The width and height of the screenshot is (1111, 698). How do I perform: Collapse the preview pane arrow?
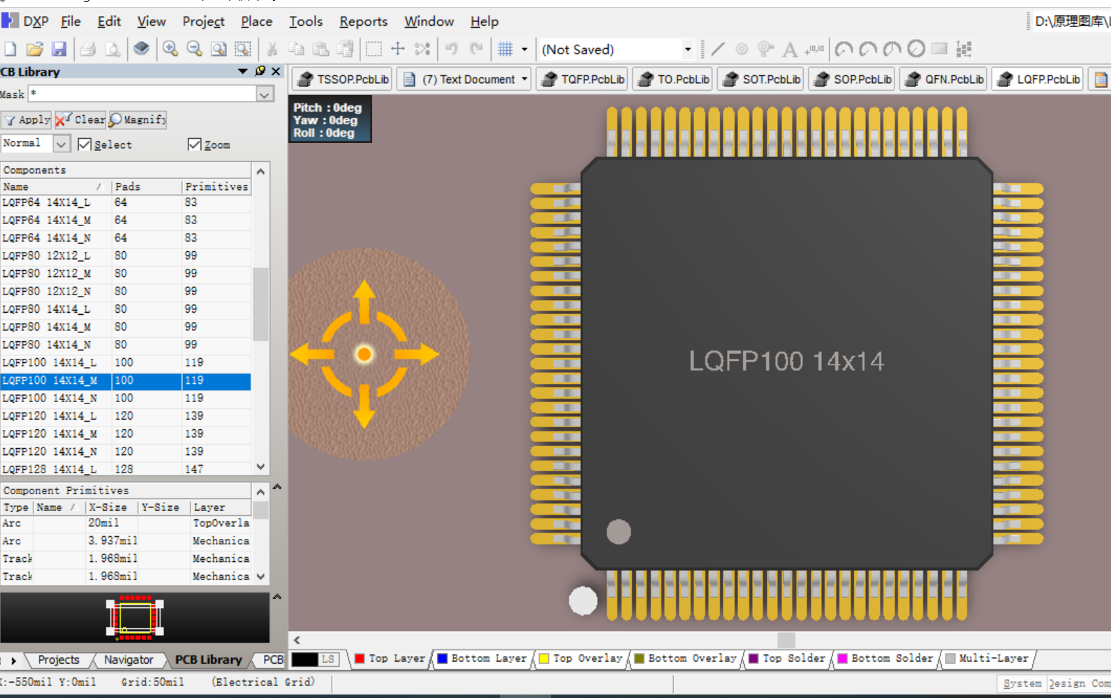click(x=277, y=597)
